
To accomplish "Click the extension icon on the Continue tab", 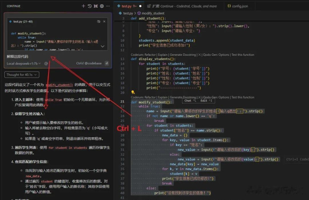I will (x=149, y=6).
